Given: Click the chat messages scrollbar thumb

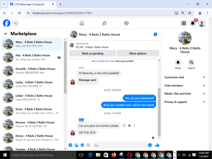Looking at the screenshot, I should pos(159,112).
